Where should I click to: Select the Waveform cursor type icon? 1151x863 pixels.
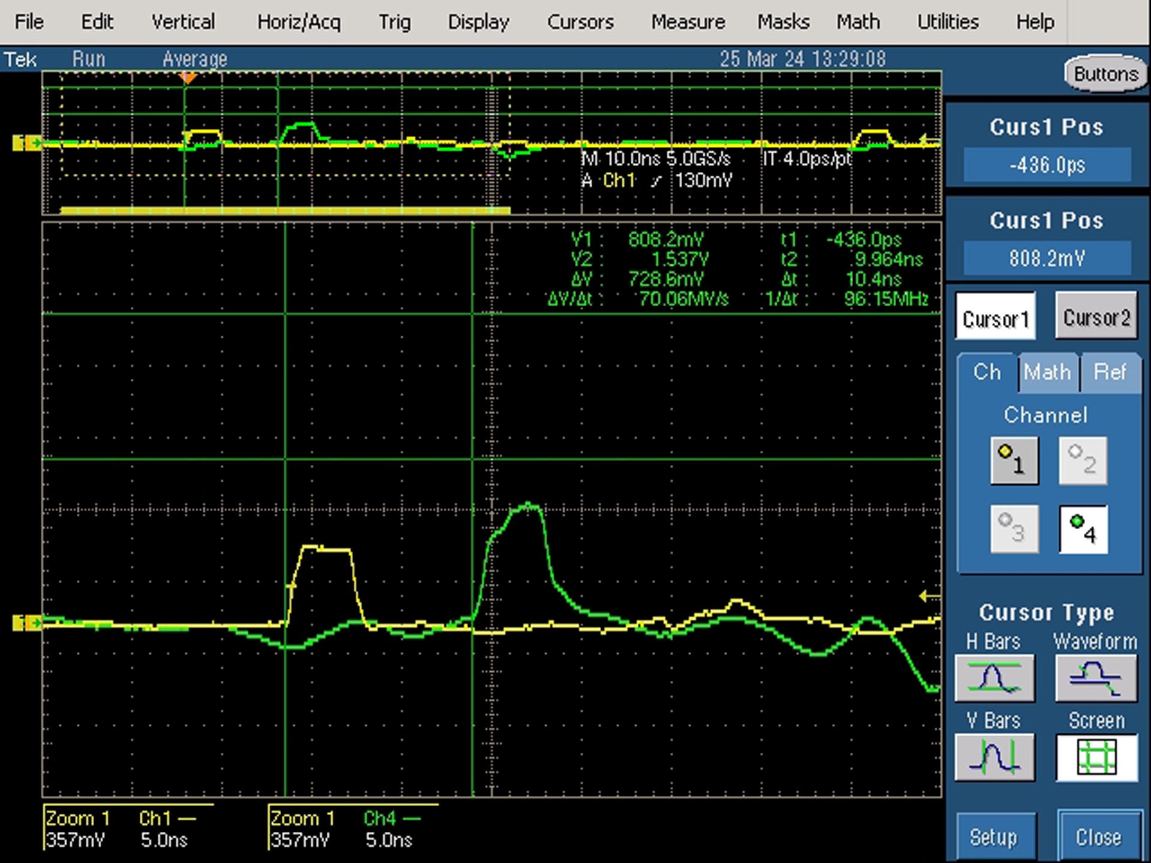pyautogui.click(x=1096, y=678)
